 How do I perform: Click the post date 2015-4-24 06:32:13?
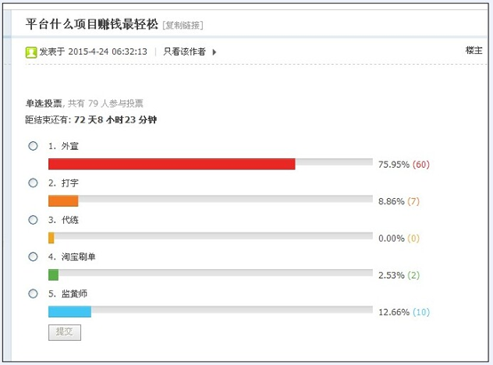pos(108,52)
